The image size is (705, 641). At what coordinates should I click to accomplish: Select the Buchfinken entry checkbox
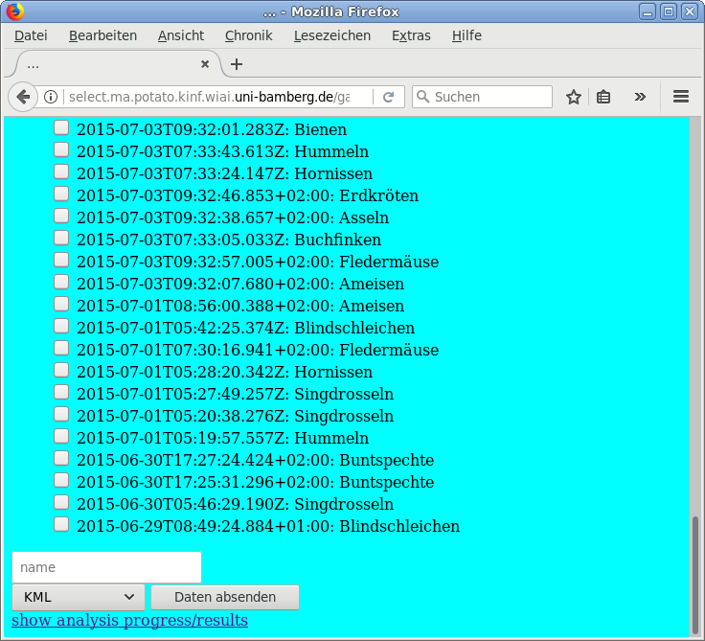pos(60,238)
